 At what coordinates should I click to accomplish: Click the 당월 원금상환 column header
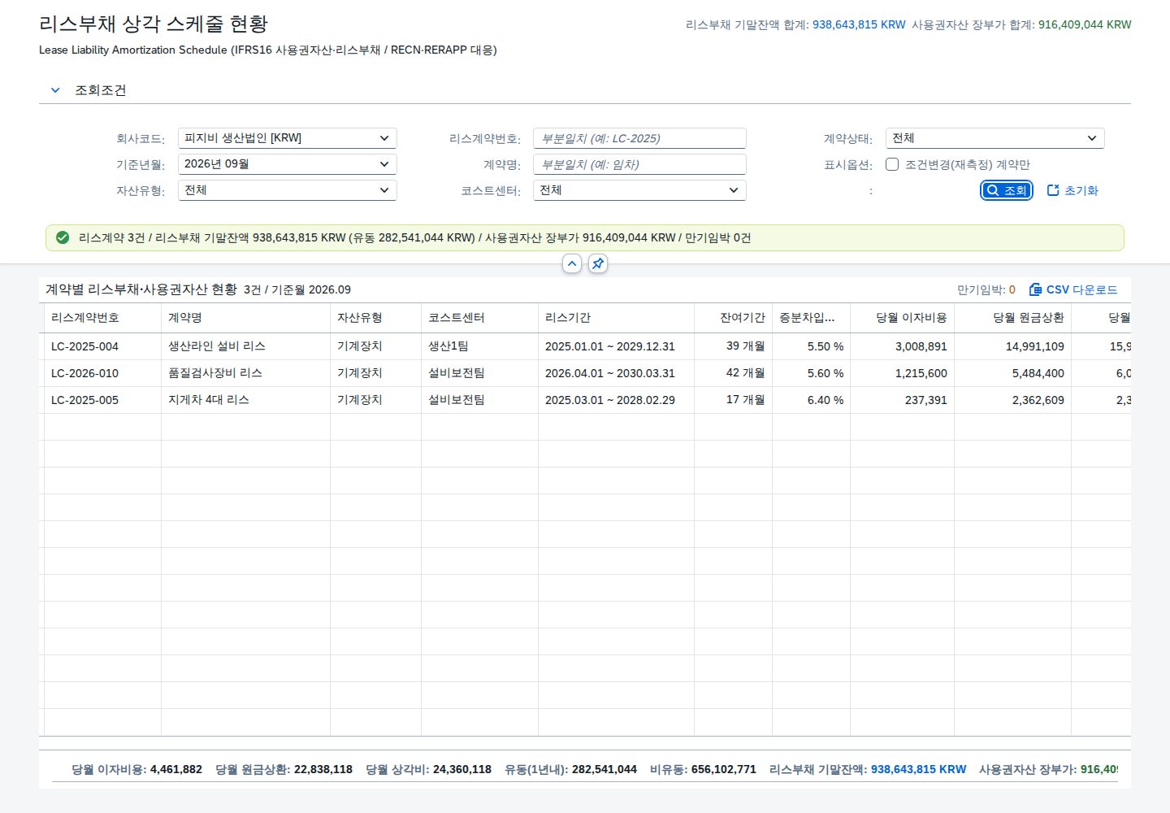(x=1012, y=318)
